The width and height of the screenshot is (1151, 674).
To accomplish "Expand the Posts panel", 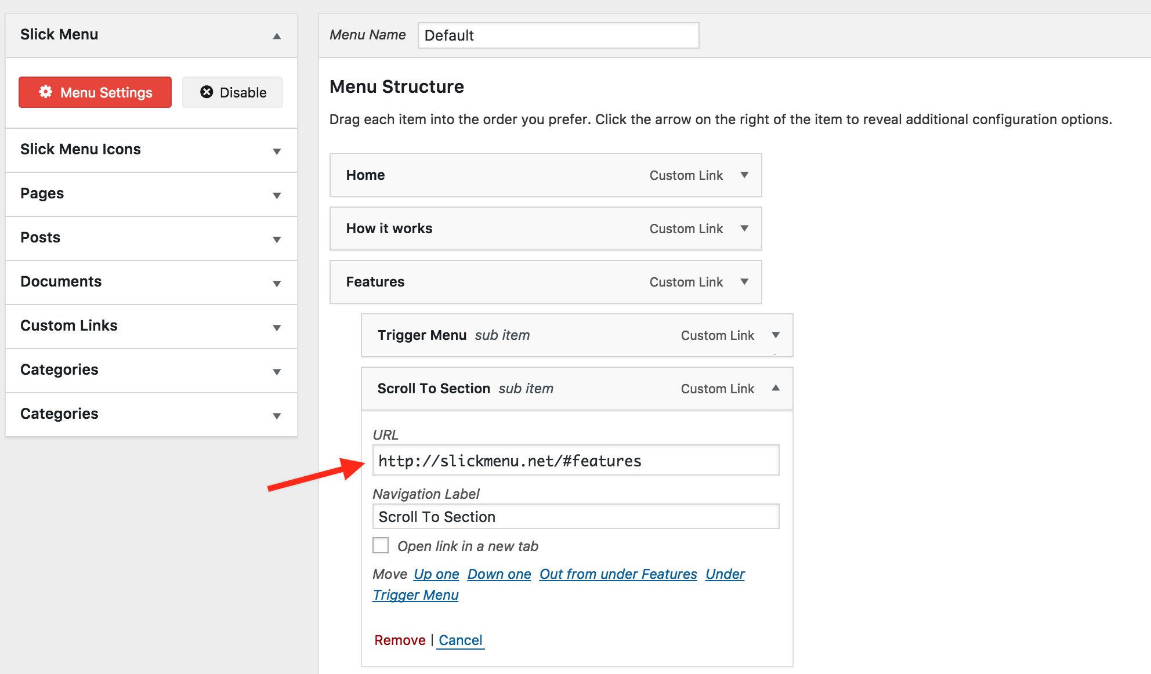I will tap(277, 239).
